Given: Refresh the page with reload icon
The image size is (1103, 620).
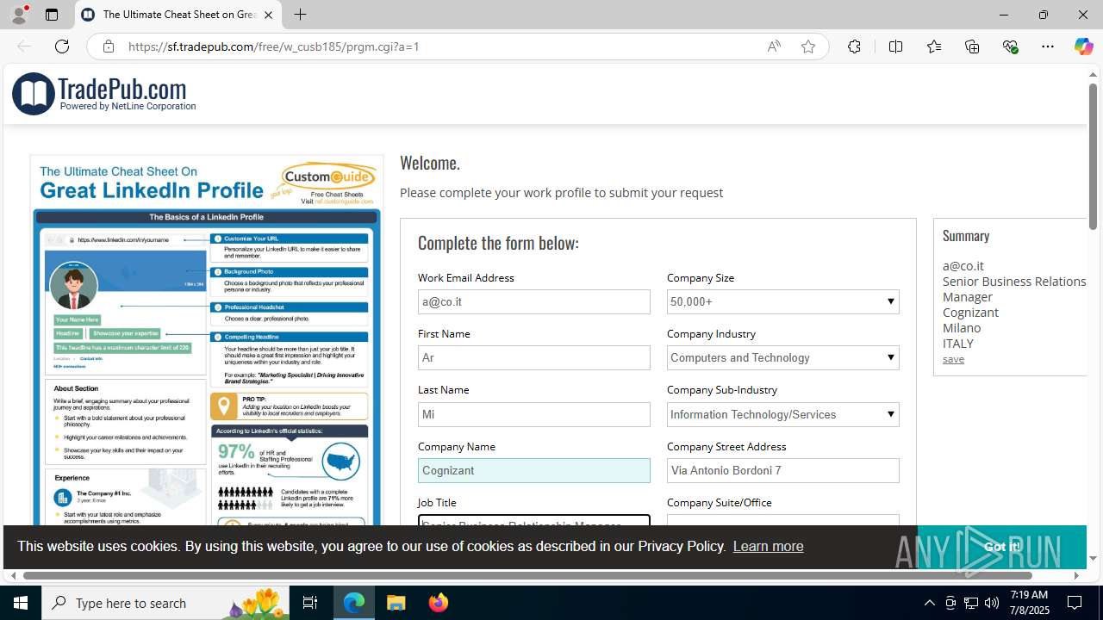Looking at the screenshot, I should [62, 46].
